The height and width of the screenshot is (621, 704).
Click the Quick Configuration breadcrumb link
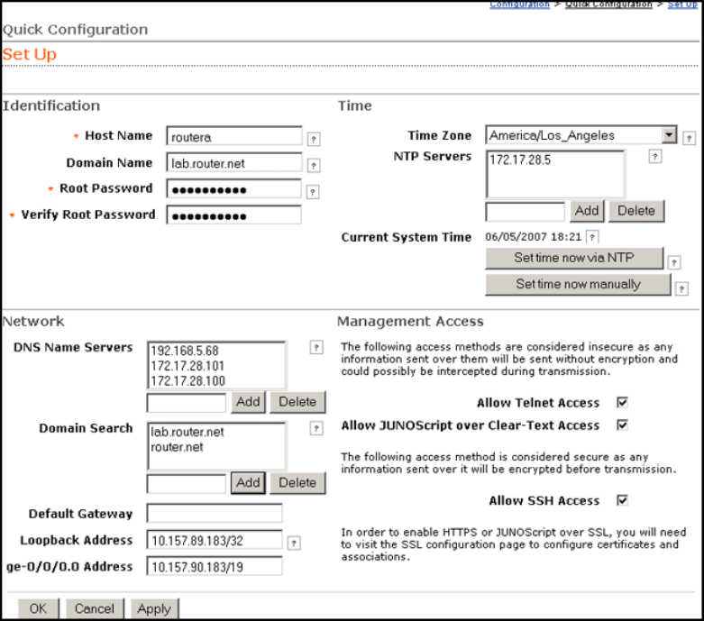click(608, 5)
